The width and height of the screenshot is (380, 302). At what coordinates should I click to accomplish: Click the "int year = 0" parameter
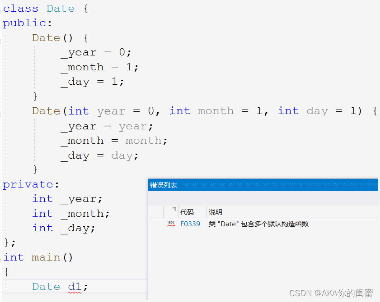pyautogui.click(x=111, y=111)
